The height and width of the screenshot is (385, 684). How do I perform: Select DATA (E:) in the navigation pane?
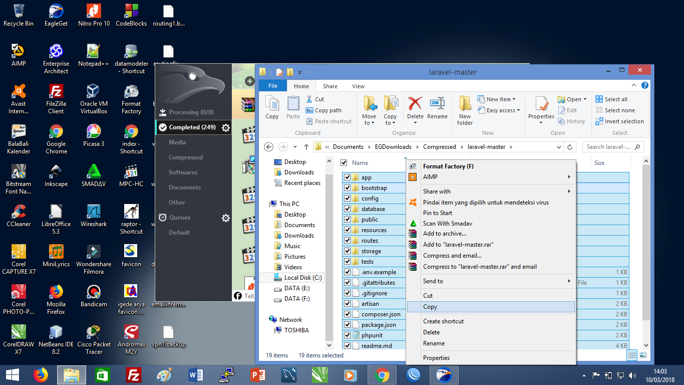tap(292, 288)
